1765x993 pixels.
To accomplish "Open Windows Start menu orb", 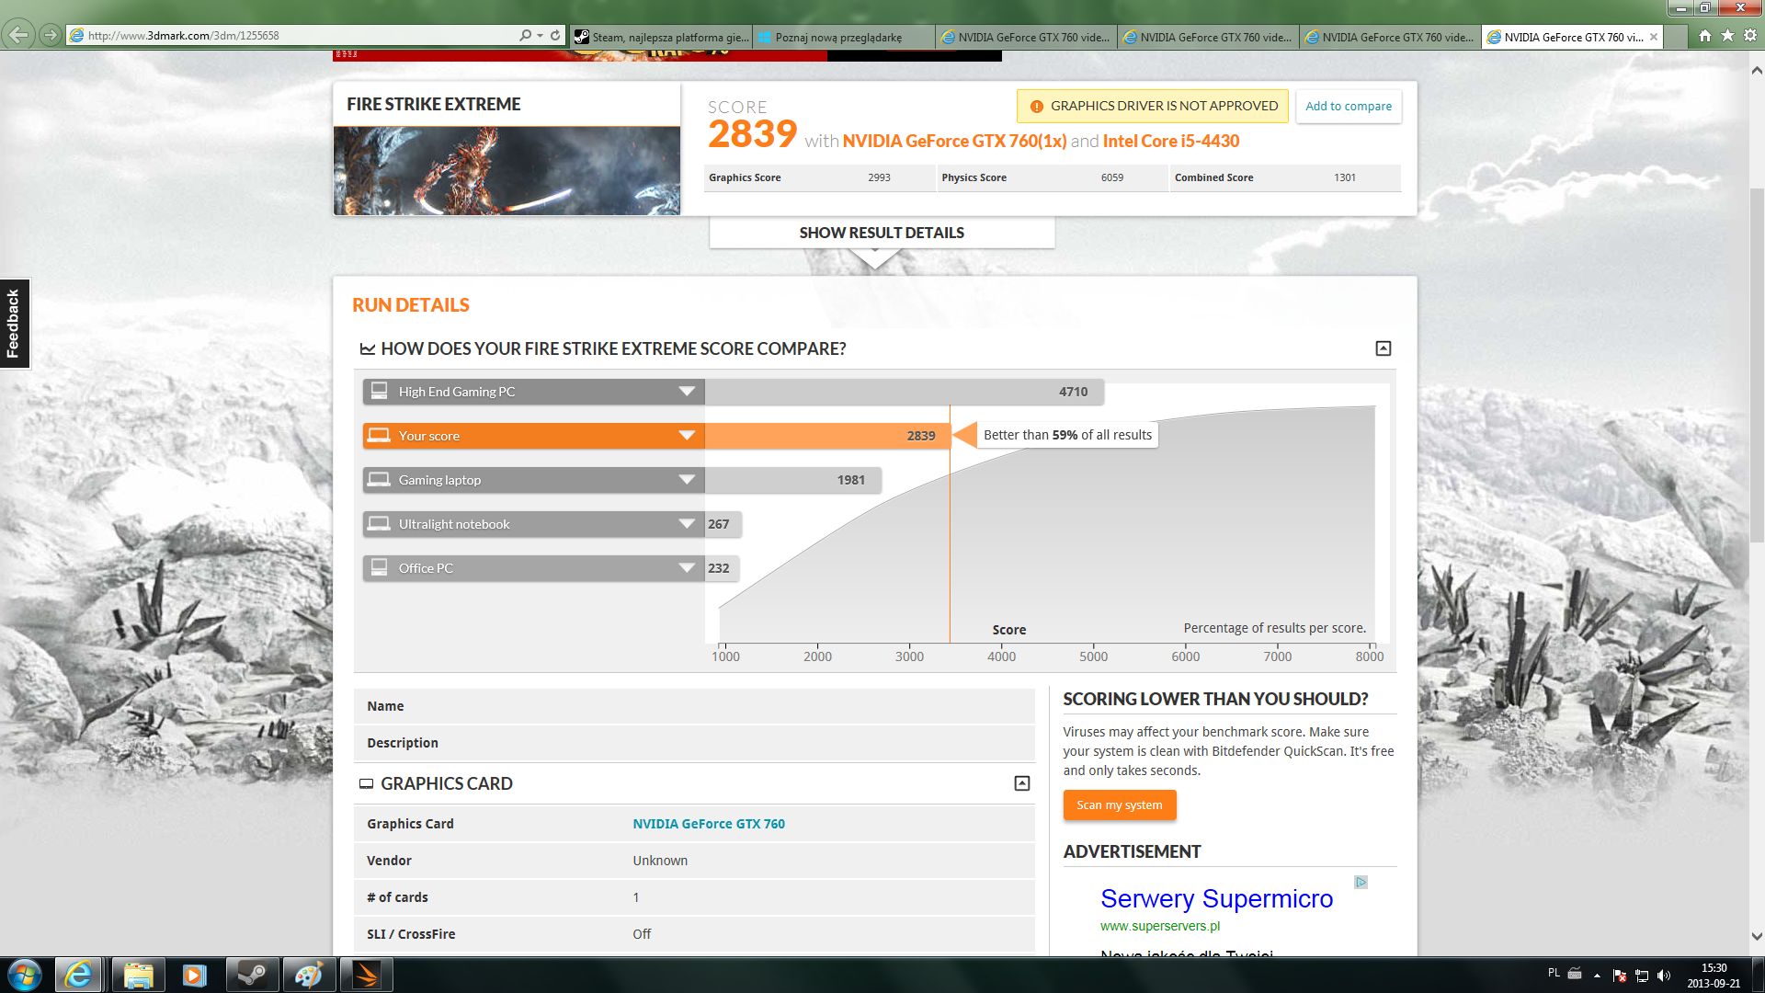I will (x=25, y=975).
